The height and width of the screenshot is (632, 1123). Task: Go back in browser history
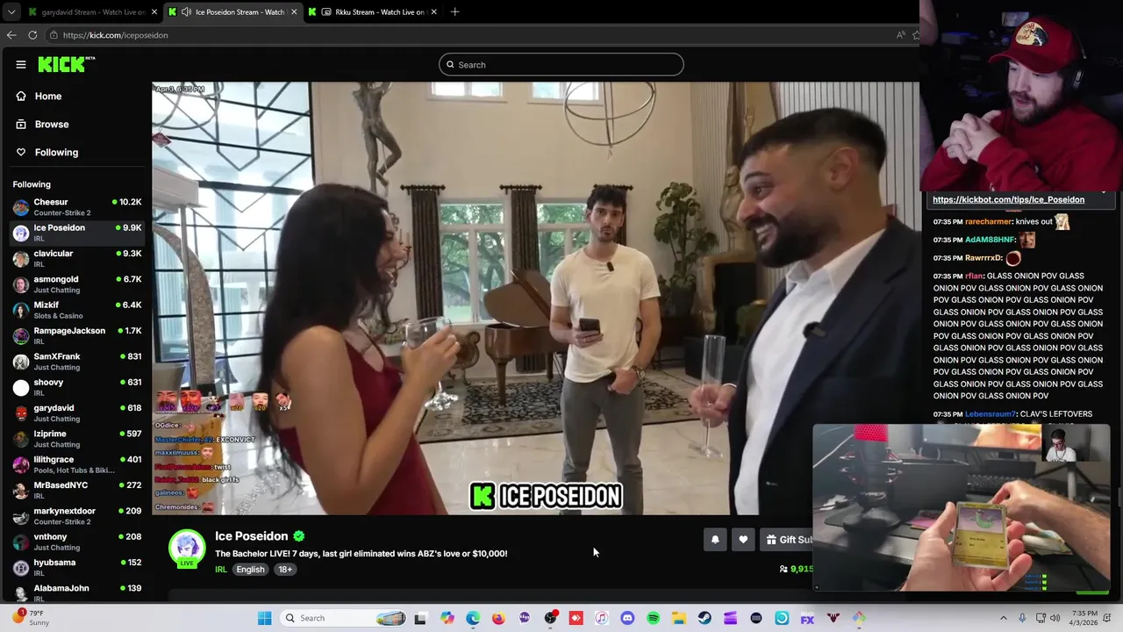coord(11,35)
